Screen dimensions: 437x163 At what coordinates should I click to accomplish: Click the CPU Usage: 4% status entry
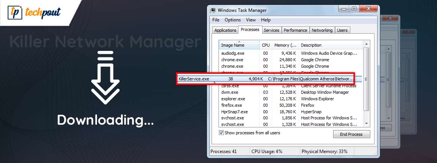click(x=267, y=152)
